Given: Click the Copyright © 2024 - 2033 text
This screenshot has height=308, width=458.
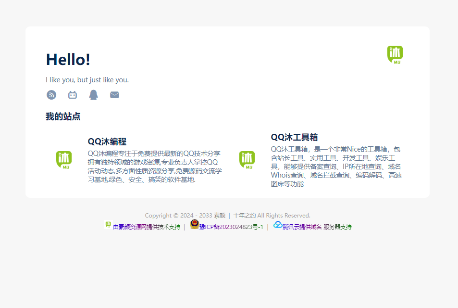Looking at the screenshot, I should tap(178, 216).
